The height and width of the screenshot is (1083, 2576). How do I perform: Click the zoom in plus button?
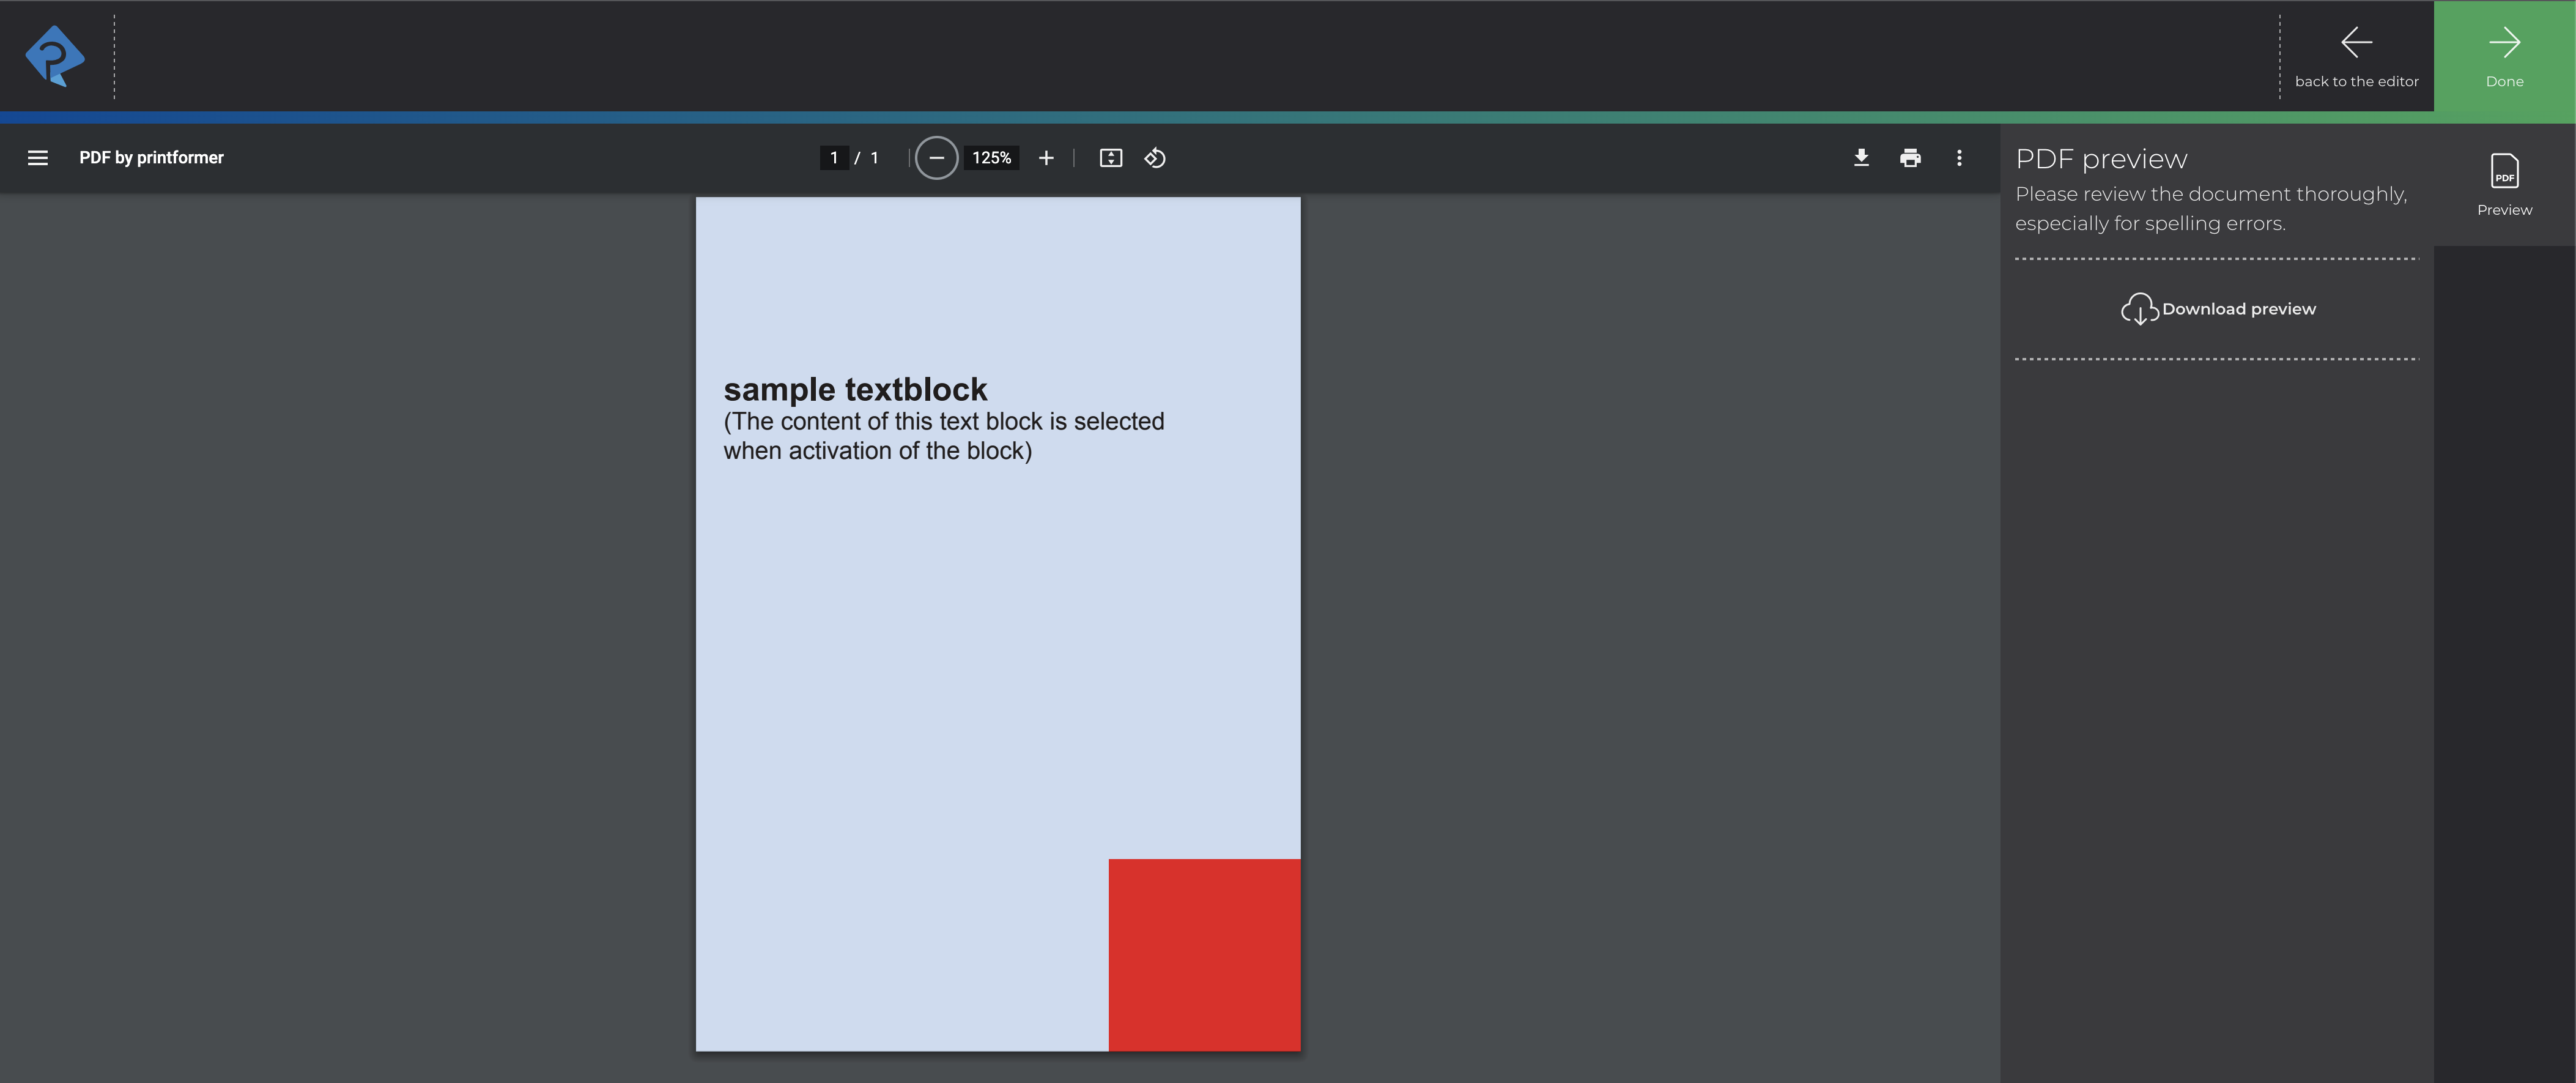pos(1046,158)
